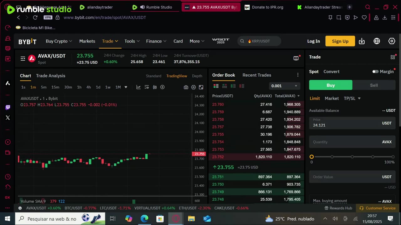Open chart display settings icon
This screenshot has height=225, width=401.
click(x=147, y=87)
